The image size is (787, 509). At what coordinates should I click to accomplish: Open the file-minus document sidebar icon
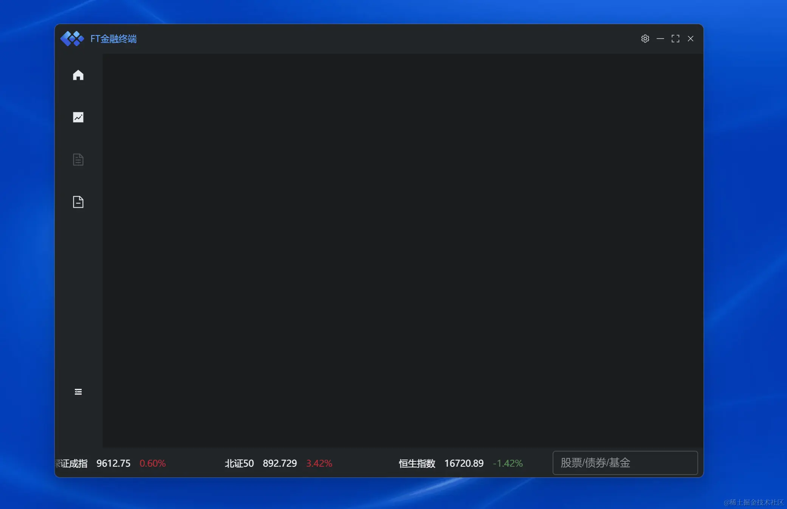coord(78,202)
